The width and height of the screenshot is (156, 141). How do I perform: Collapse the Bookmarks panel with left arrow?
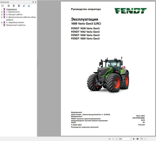tap(36, 2)
